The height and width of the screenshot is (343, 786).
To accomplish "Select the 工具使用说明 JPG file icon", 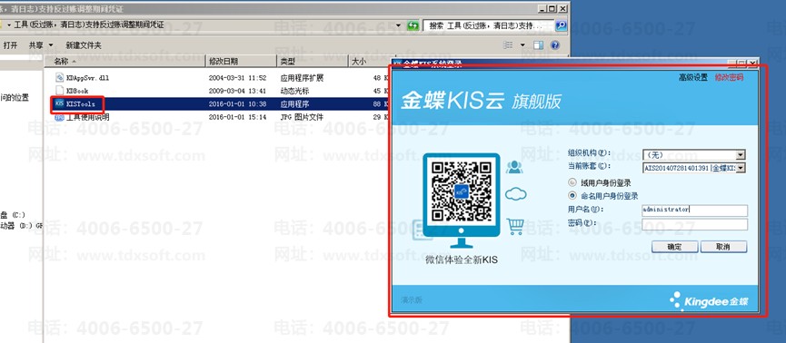I will pyautogui.click(x=60, y=117).
